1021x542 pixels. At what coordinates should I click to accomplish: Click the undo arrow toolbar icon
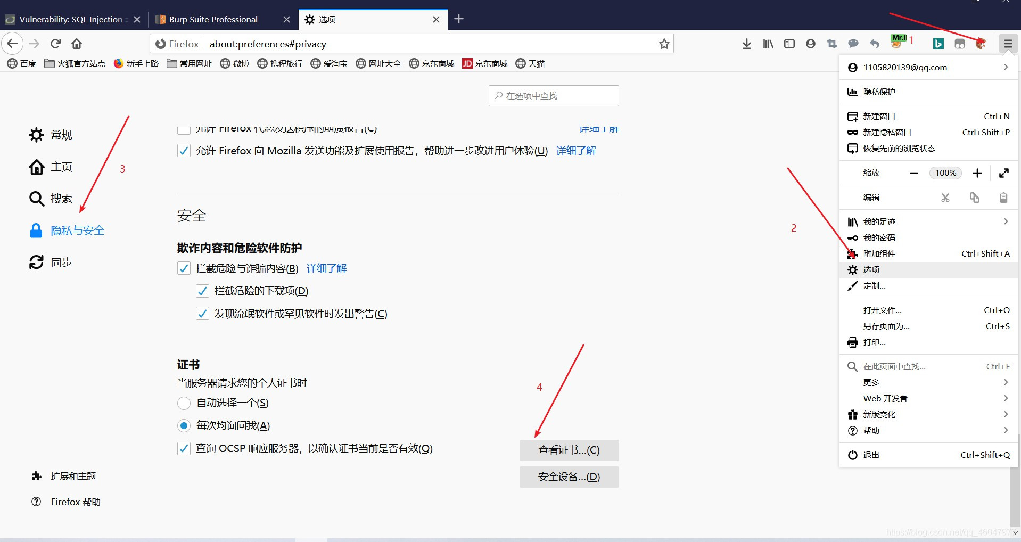(875, 44)
